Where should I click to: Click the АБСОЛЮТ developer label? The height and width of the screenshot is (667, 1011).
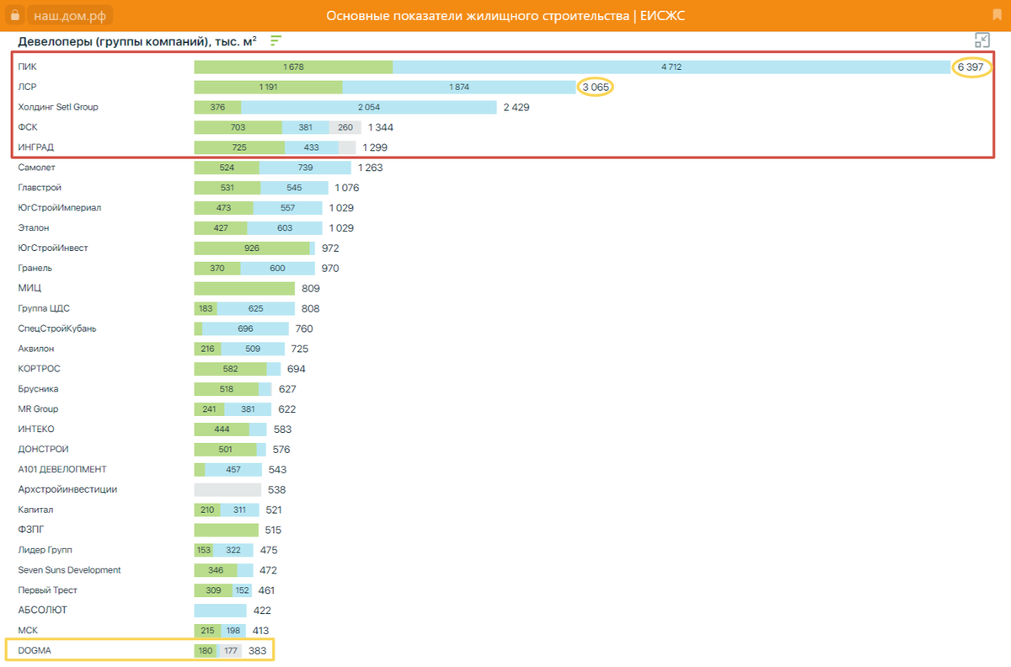tap(42, 610)
